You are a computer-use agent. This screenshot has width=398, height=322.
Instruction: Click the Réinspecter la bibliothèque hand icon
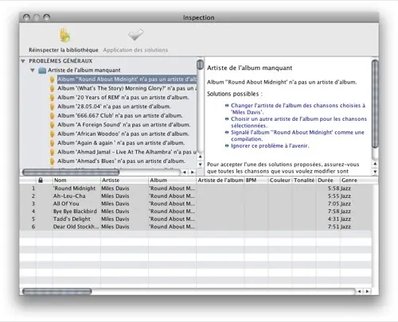[64, 35]
